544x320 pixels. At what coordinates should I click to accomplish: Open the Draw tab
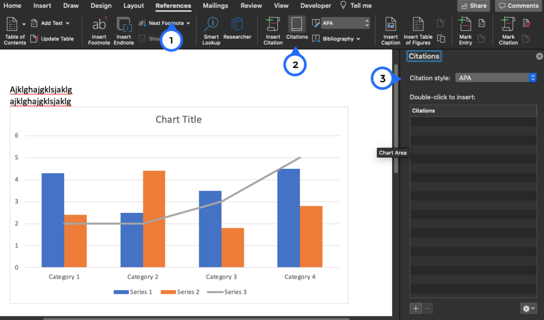click(x=71, y=5)
